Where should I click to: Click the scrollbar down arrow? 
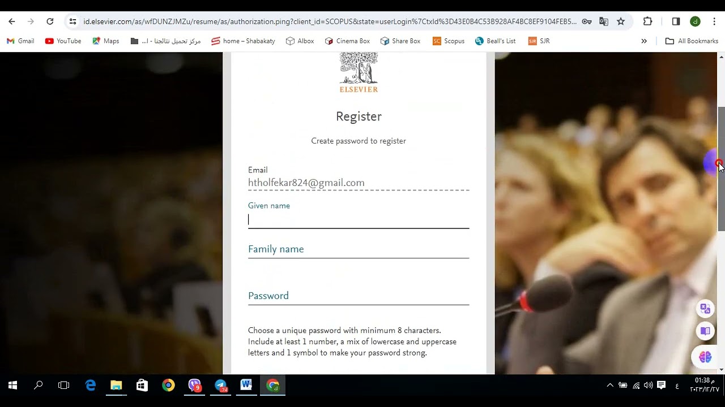pos(721,370)
